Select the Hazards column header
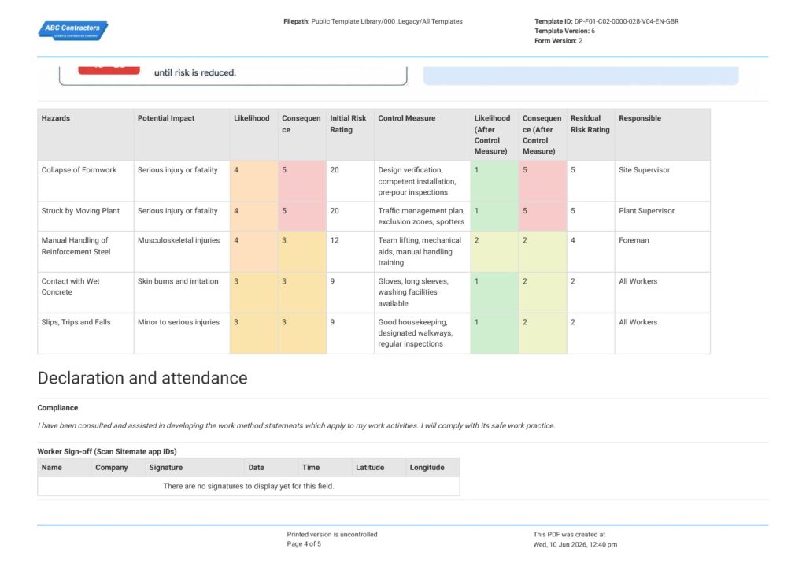The image size is (806, 571). [x=85, y=134]
